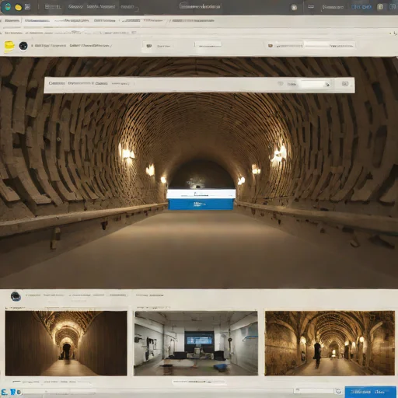Click the centered title field in top bar

pos(200,6)
